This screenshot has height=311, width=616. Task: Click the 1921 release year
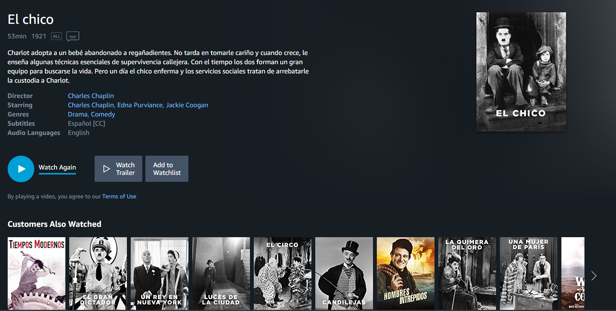tap(39, 36)
